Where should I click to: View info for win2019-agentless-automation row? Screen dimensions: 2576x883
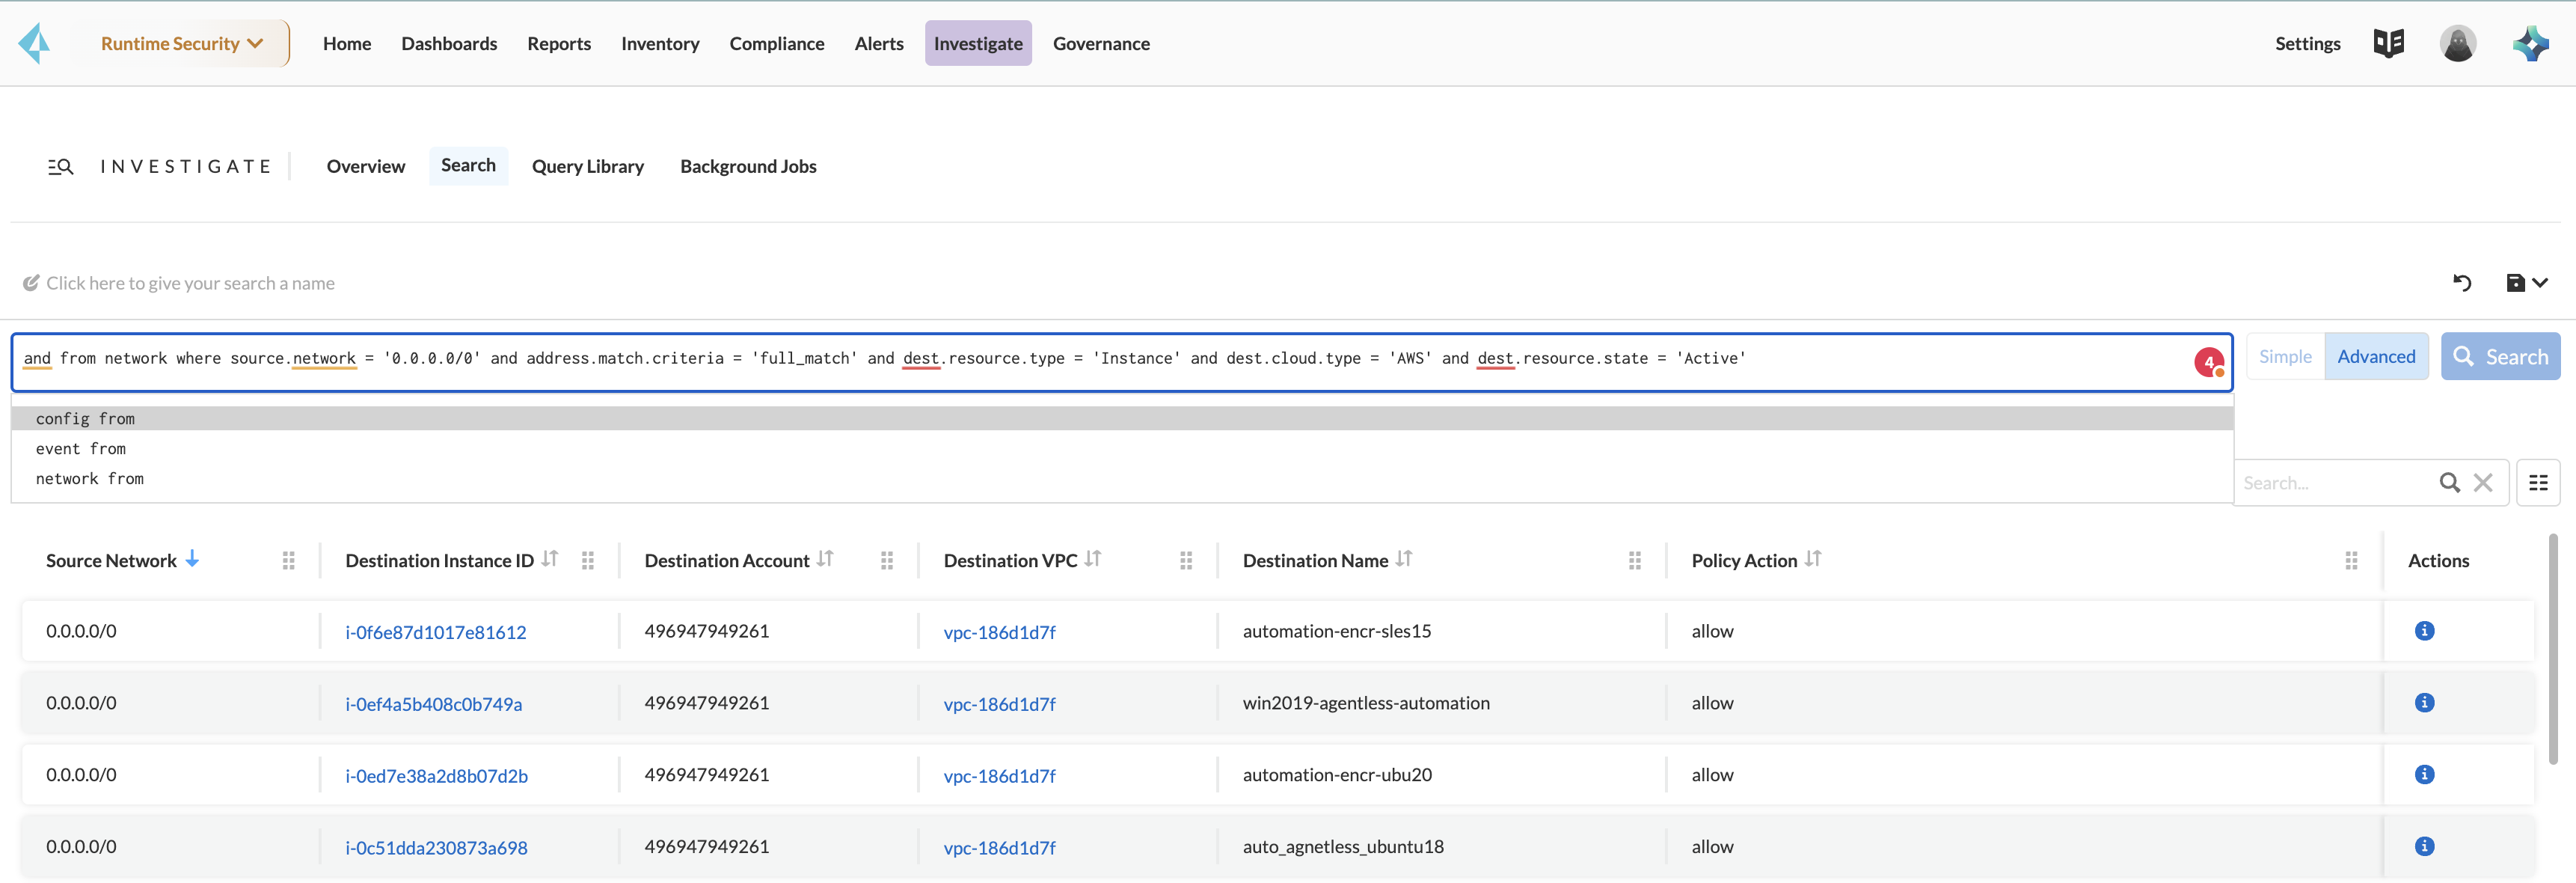(2424, 703)
